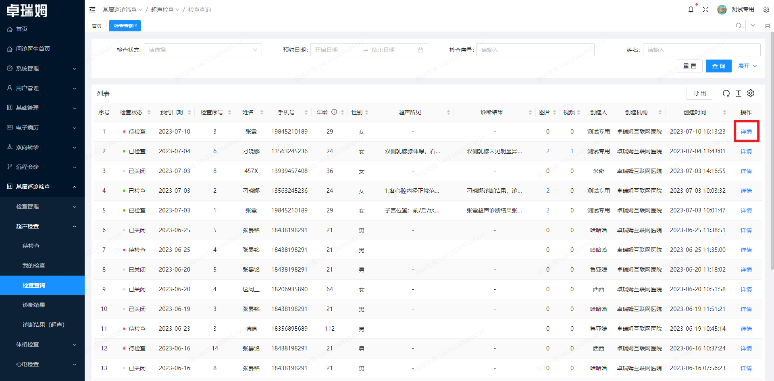Click the user avatar picture
Image resolution: width=774 pixels, height=381 pixels.
pos(722,9)
